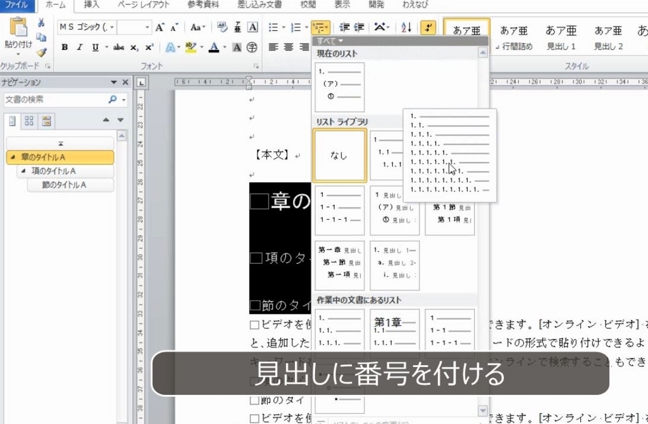Viewport: 648px width, 424px height.
Task: Choose the 第一章 第一節 第一項 list style
Action: [340, 265]
